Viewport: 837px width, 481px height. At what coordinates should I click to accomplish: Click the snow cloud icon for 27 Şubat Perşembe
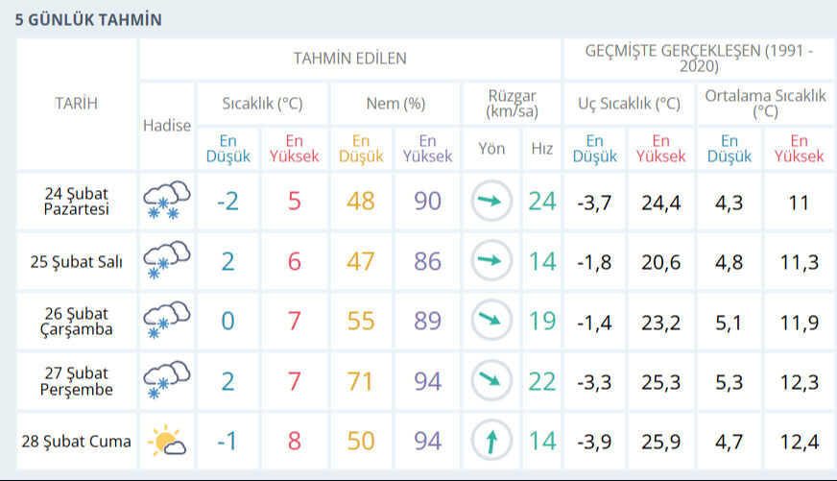click(x=167, y=380)
